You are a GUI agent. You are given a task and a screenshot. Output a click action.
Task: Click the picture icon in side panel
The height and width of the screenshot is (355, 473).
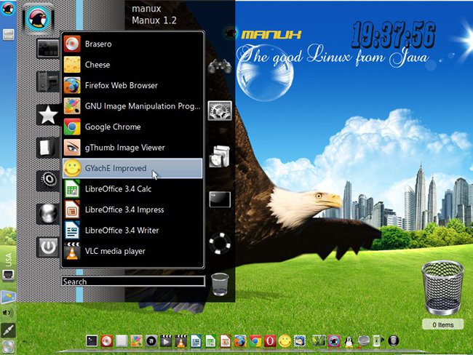click(x=8, y=297)
